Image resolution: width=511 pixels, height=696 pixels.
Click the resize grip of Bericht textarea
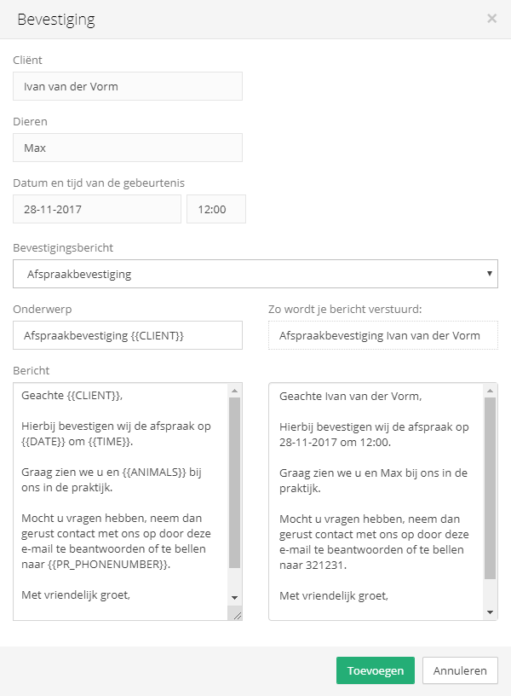(237, 615)
